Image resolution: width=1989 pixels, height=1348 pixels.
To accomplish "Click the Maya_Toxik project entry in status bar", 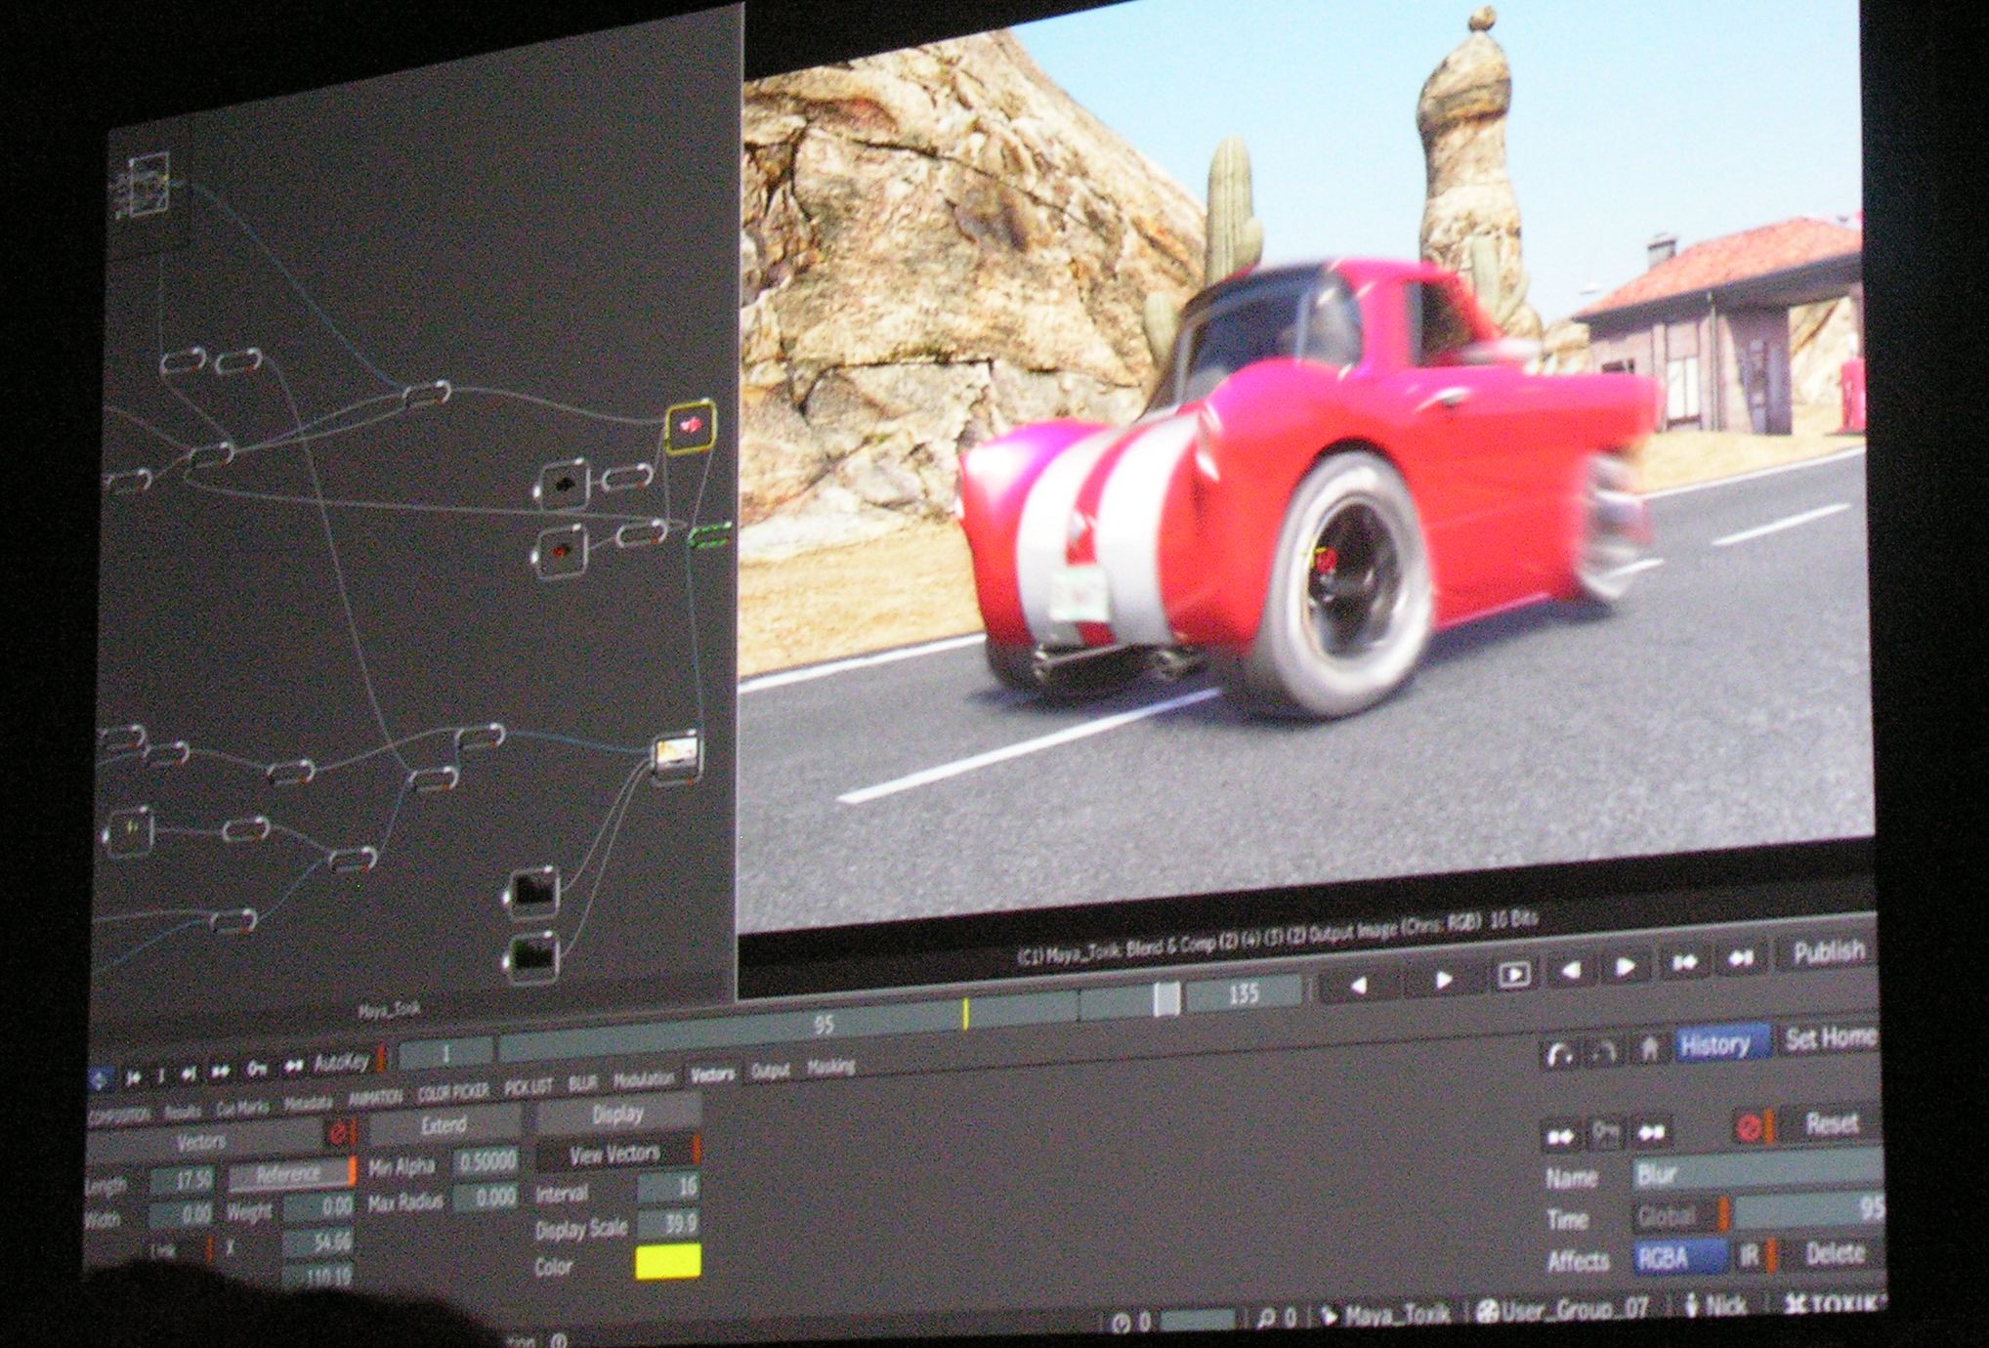I will coord(1387,1316).
